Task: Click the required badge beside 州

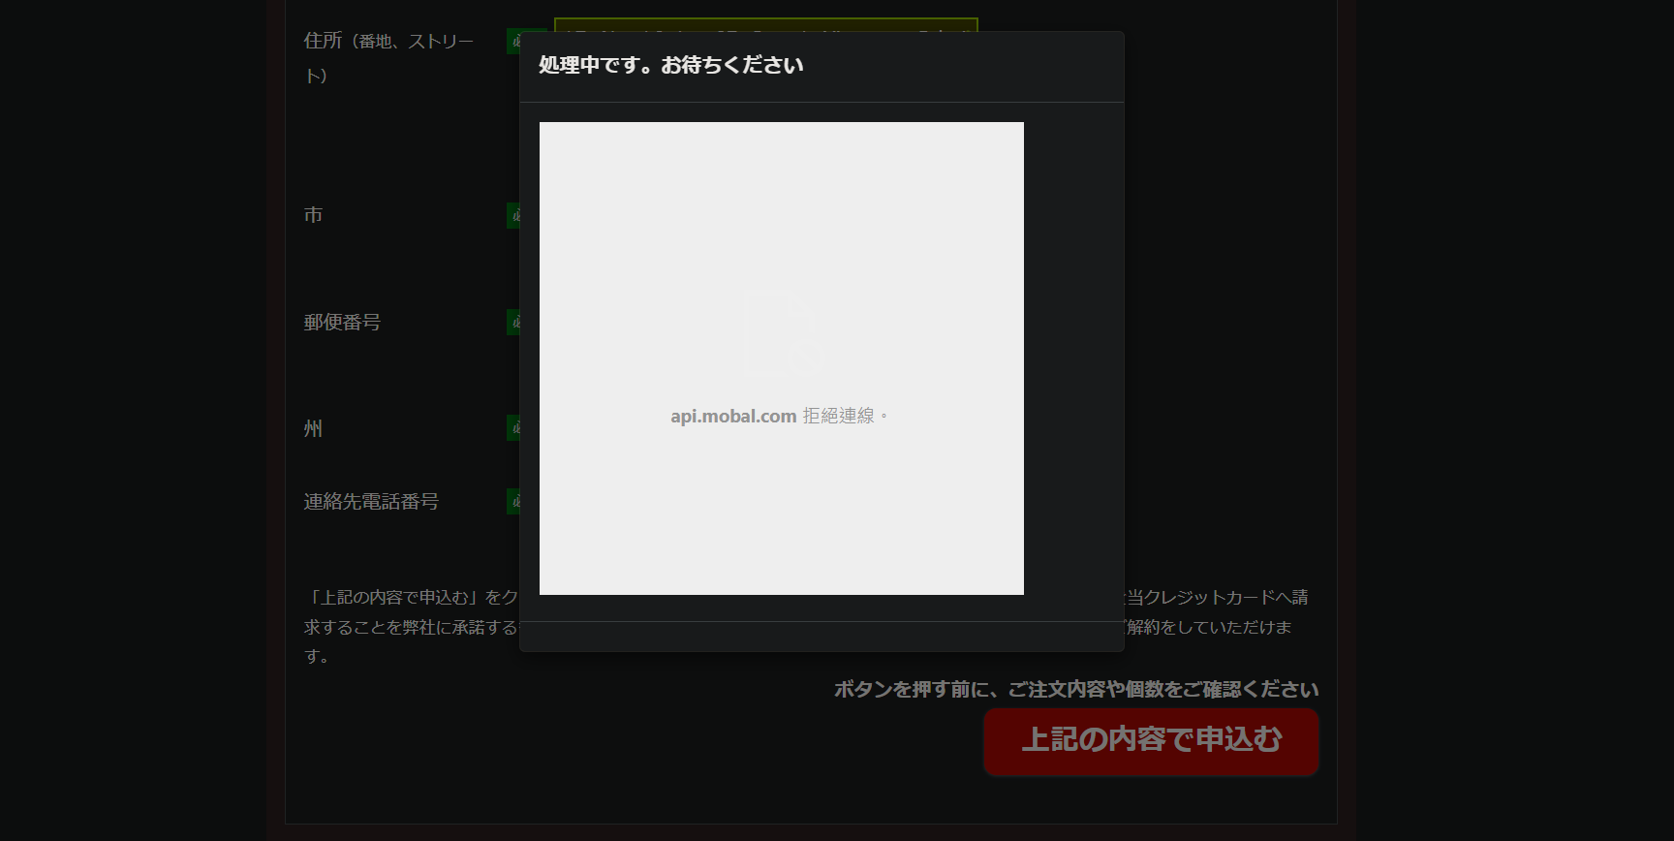Action: coord(513,427)
